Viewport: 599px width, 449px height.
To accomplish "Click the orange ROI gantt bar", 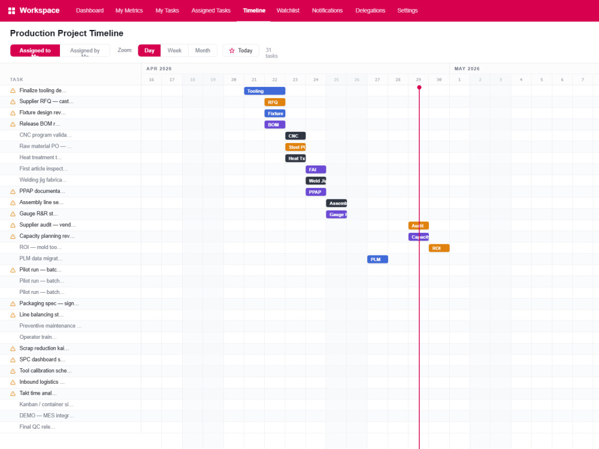I will pyautogui.click(x=439, y=248).
